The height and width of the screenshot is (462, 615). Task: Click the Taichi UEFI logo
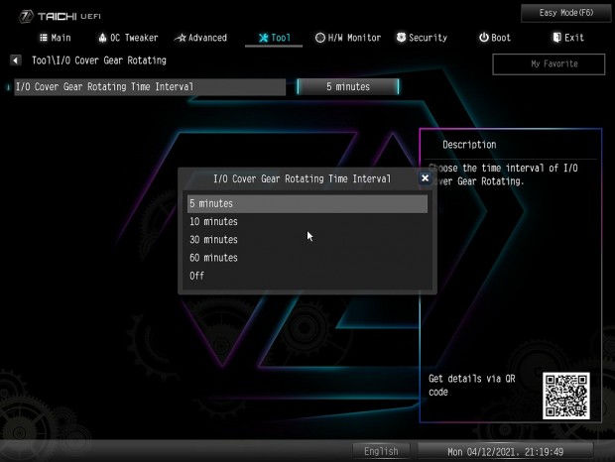point(60,16)
